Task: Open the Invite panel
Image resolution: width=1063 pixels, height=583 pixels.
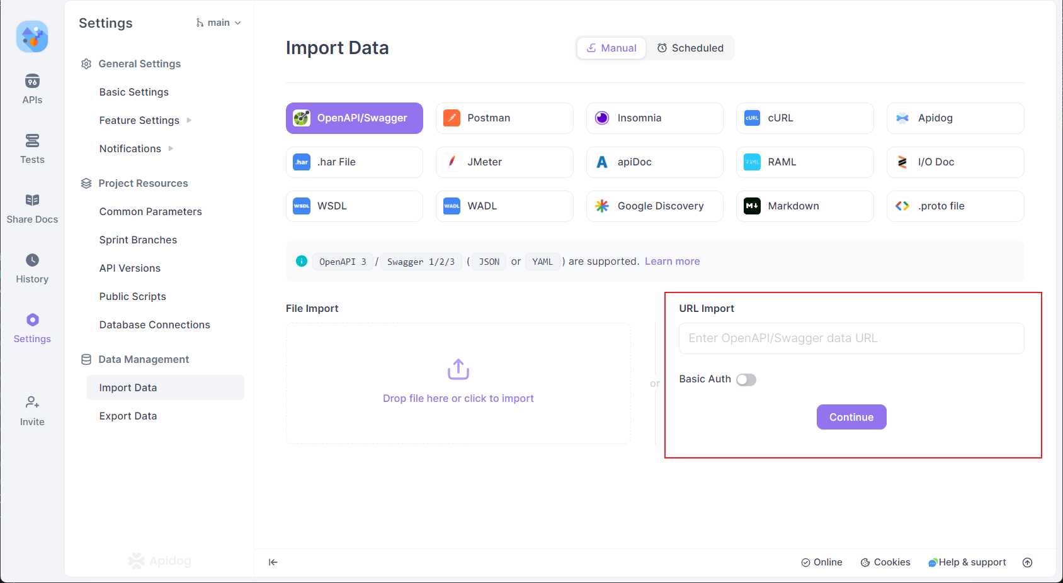Action: point(31,410)
